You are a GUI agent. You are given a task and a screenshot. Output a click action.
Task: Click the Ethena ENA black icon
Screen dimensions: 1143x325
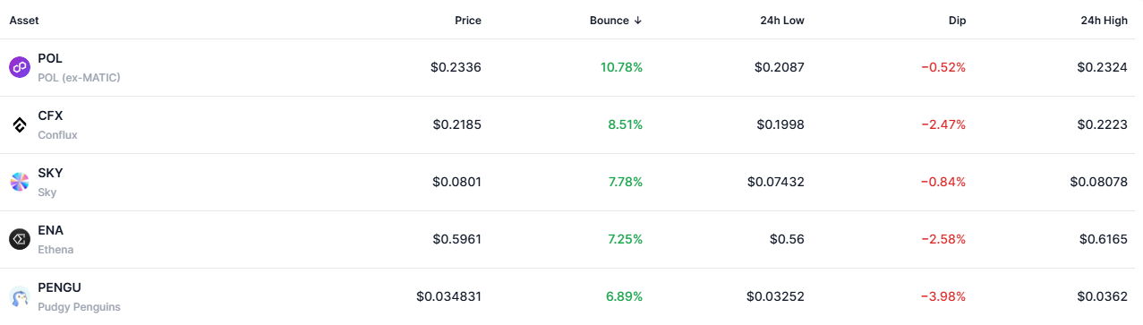(x=20, y=239)
